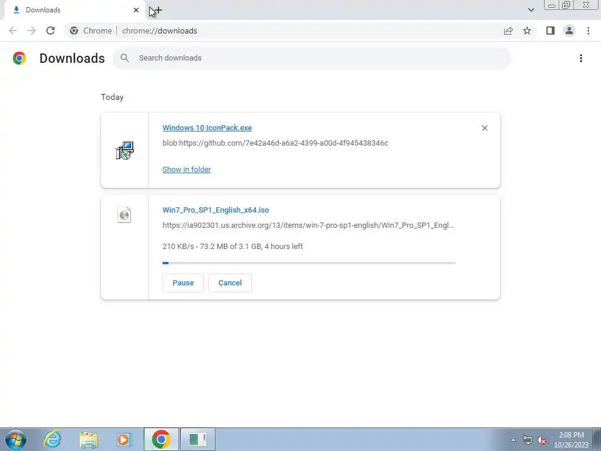Image resolution: width=601 pixels, height=451 pixels.
Task: Open the Downloads page three-dot menu
Action: (x=581, y=58)
